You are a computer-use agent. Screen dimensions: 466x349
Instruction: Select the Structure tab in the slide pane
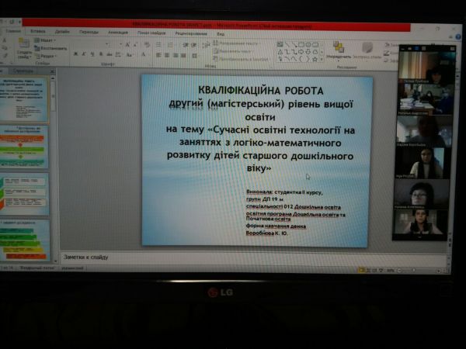point(23,71)
